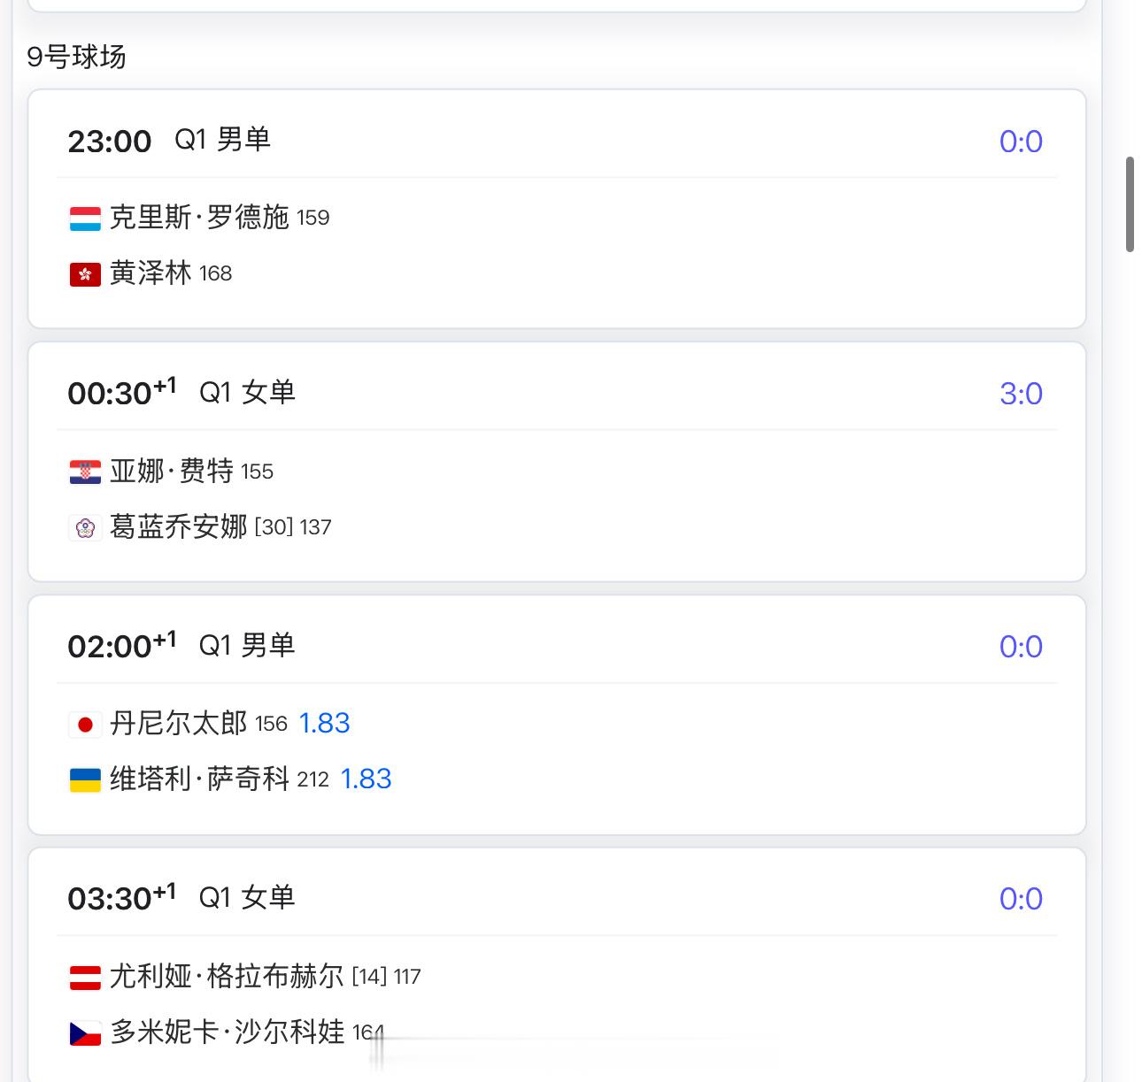Open the 0:0 score of 03:30 match
This screenshot has height=1082, width=1142.
tap(1021, 899)
